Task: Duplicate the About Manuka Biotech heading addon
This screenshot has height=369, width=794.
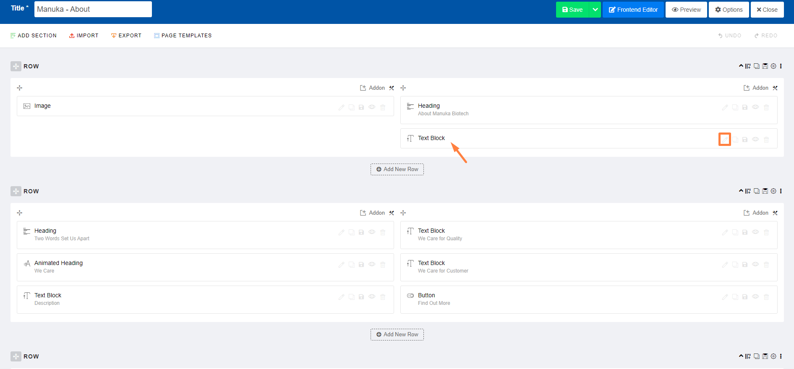Action: 735,107
